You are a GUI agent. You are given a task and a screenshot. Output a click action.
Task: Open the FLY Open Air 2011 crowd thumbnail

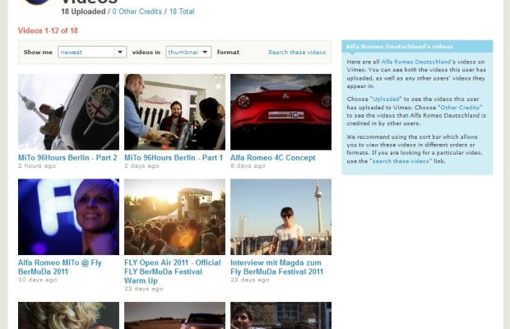tap(174, 216)
